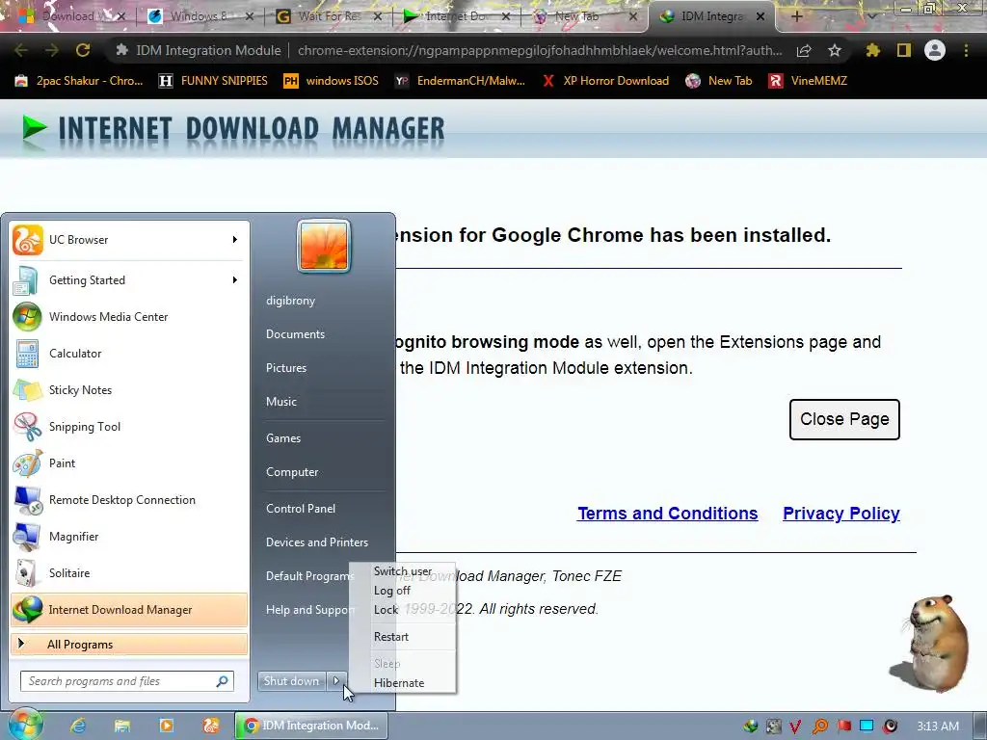The image size is (987, 740).
Task: Open a new Chrome tab
Action: 796,16
